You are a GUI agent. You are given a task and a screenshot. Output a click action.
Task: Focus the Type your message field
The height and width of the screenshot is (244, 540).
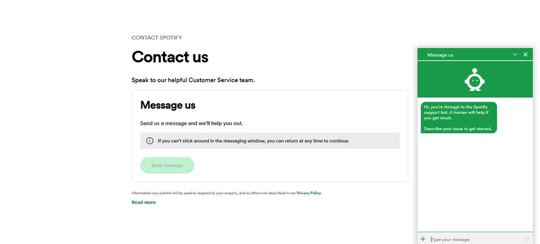[x=475, y=239]
